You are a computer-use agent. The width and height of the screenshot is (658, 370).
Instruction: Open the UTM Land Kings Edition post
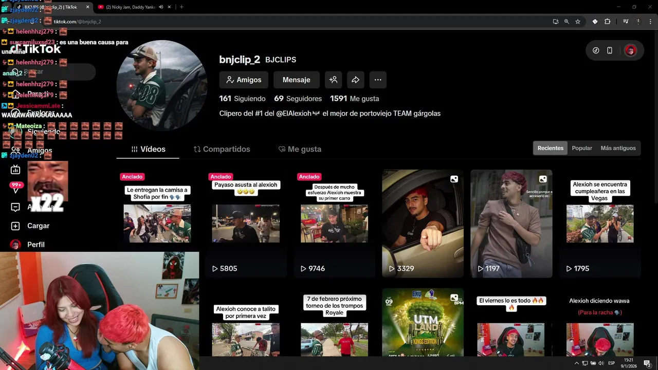(x=423, y=322)
